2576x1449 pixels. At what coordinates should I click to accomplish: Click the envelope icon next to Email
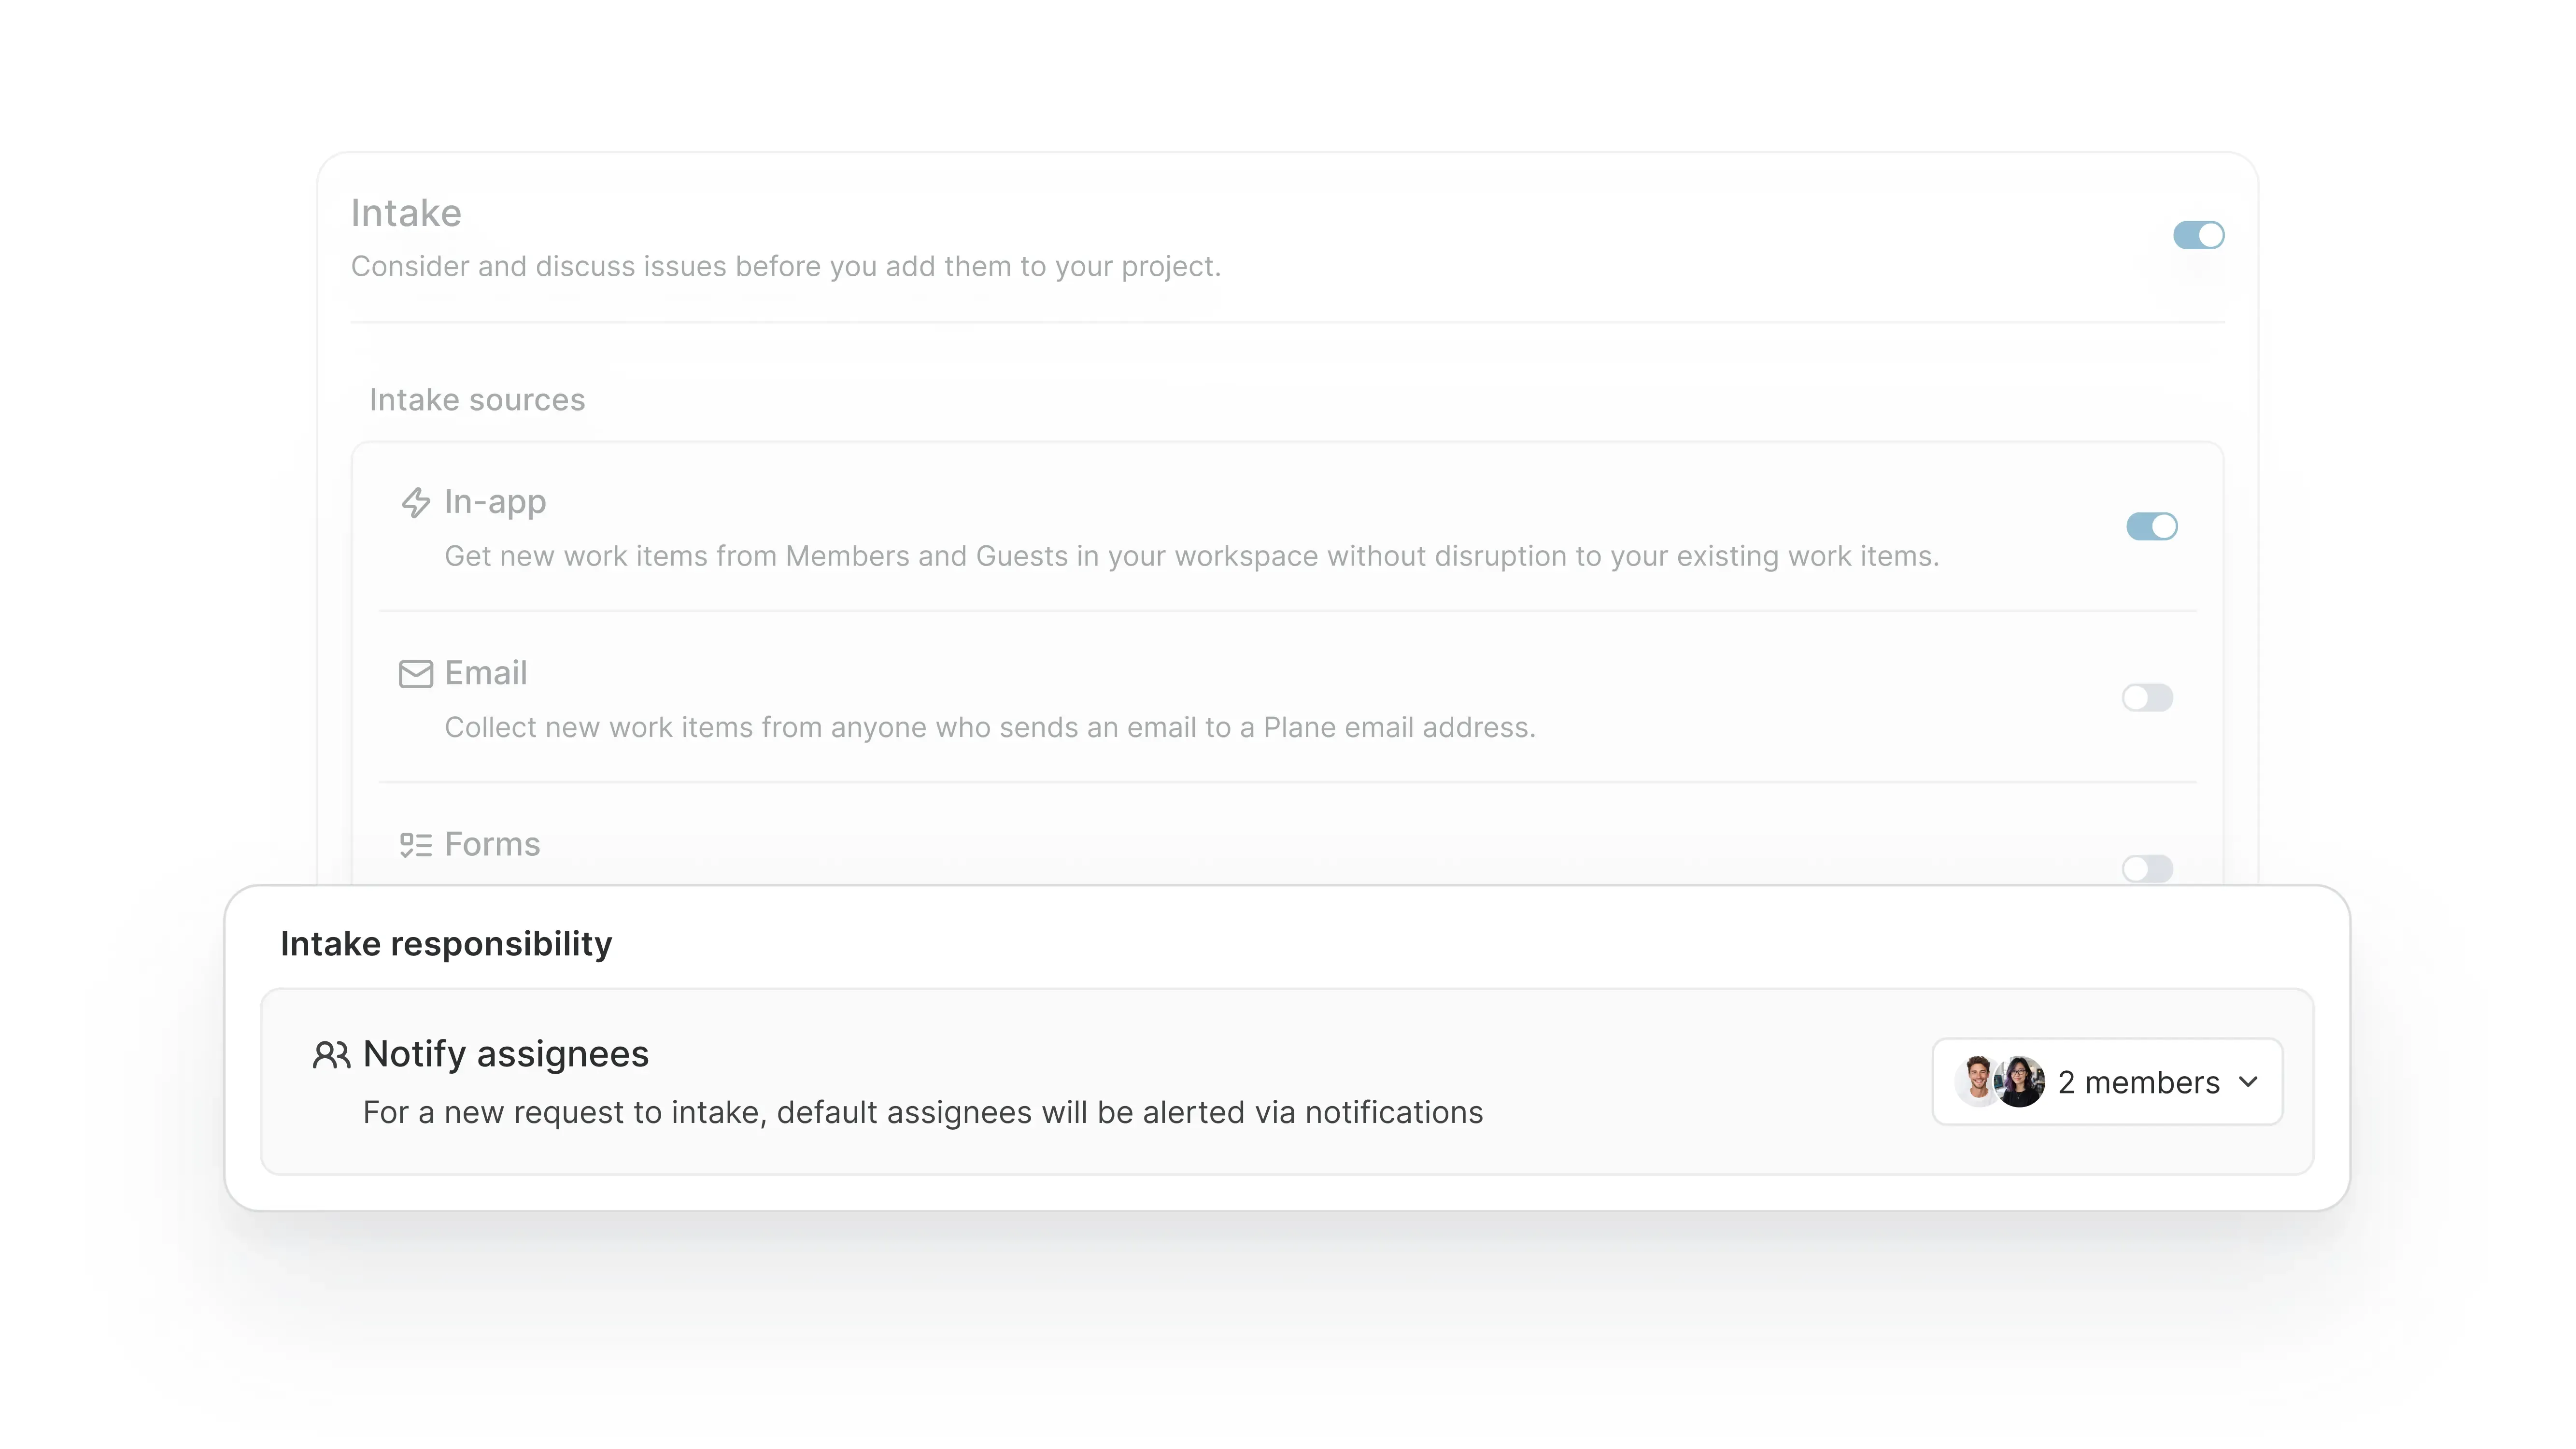[x=415, y=674]
